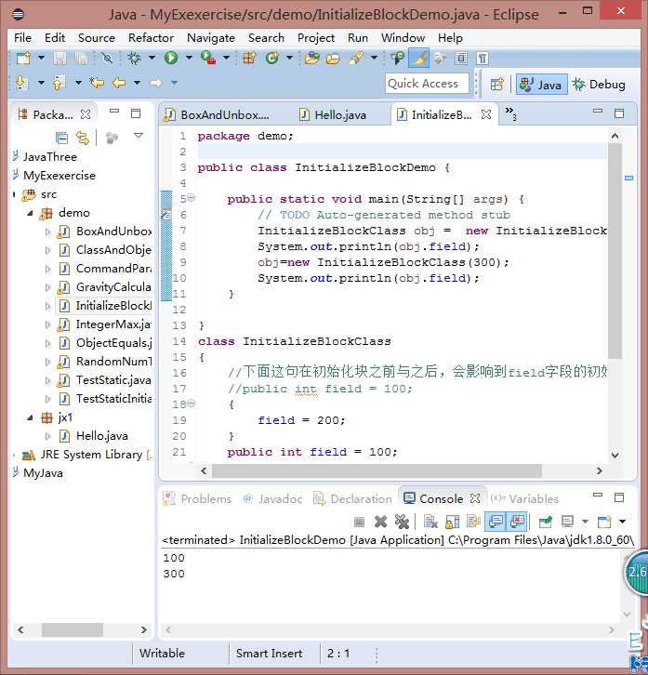Viewport: 648px width, 675px height.
Task: Click Previous Annotation arrow icon
Action: click(59, 82)
